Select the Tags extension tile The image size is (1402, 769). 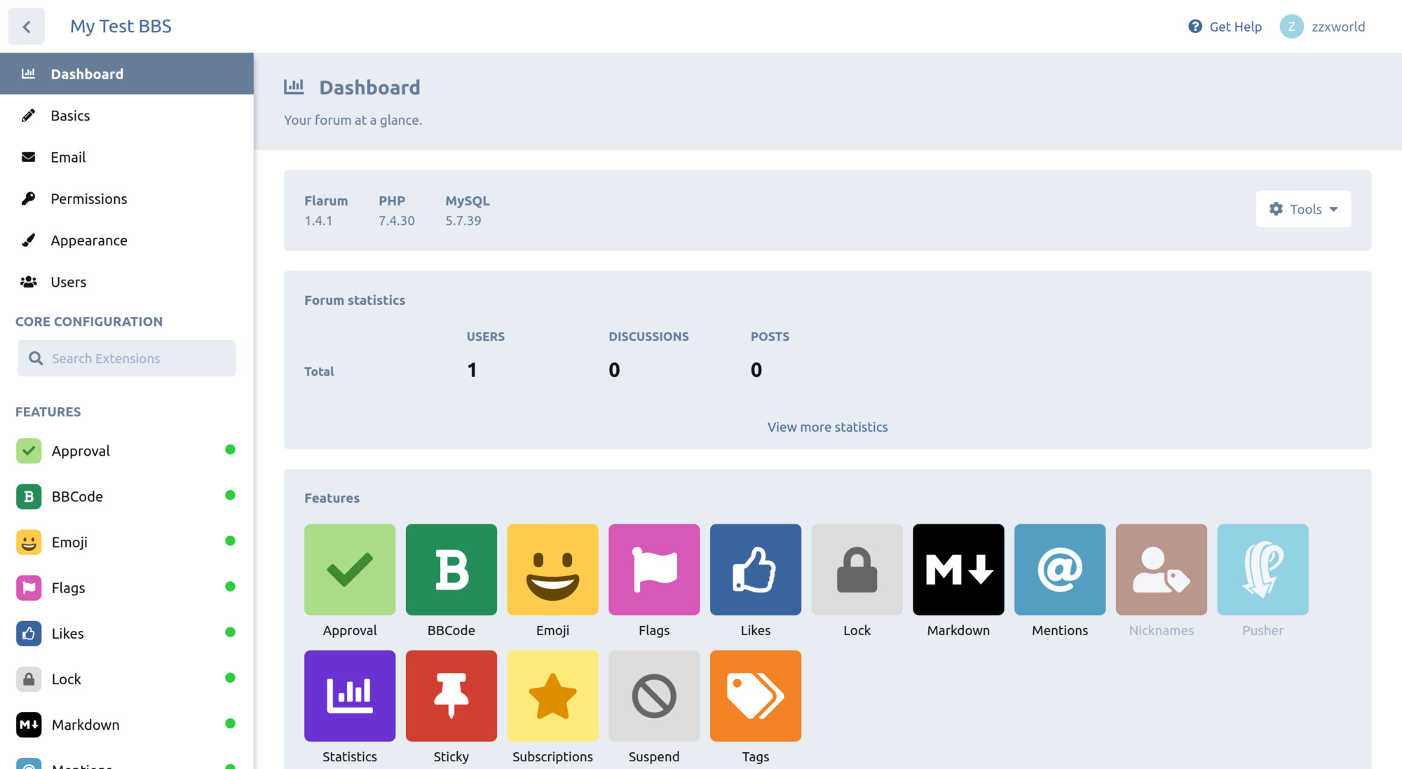[755, 695]
